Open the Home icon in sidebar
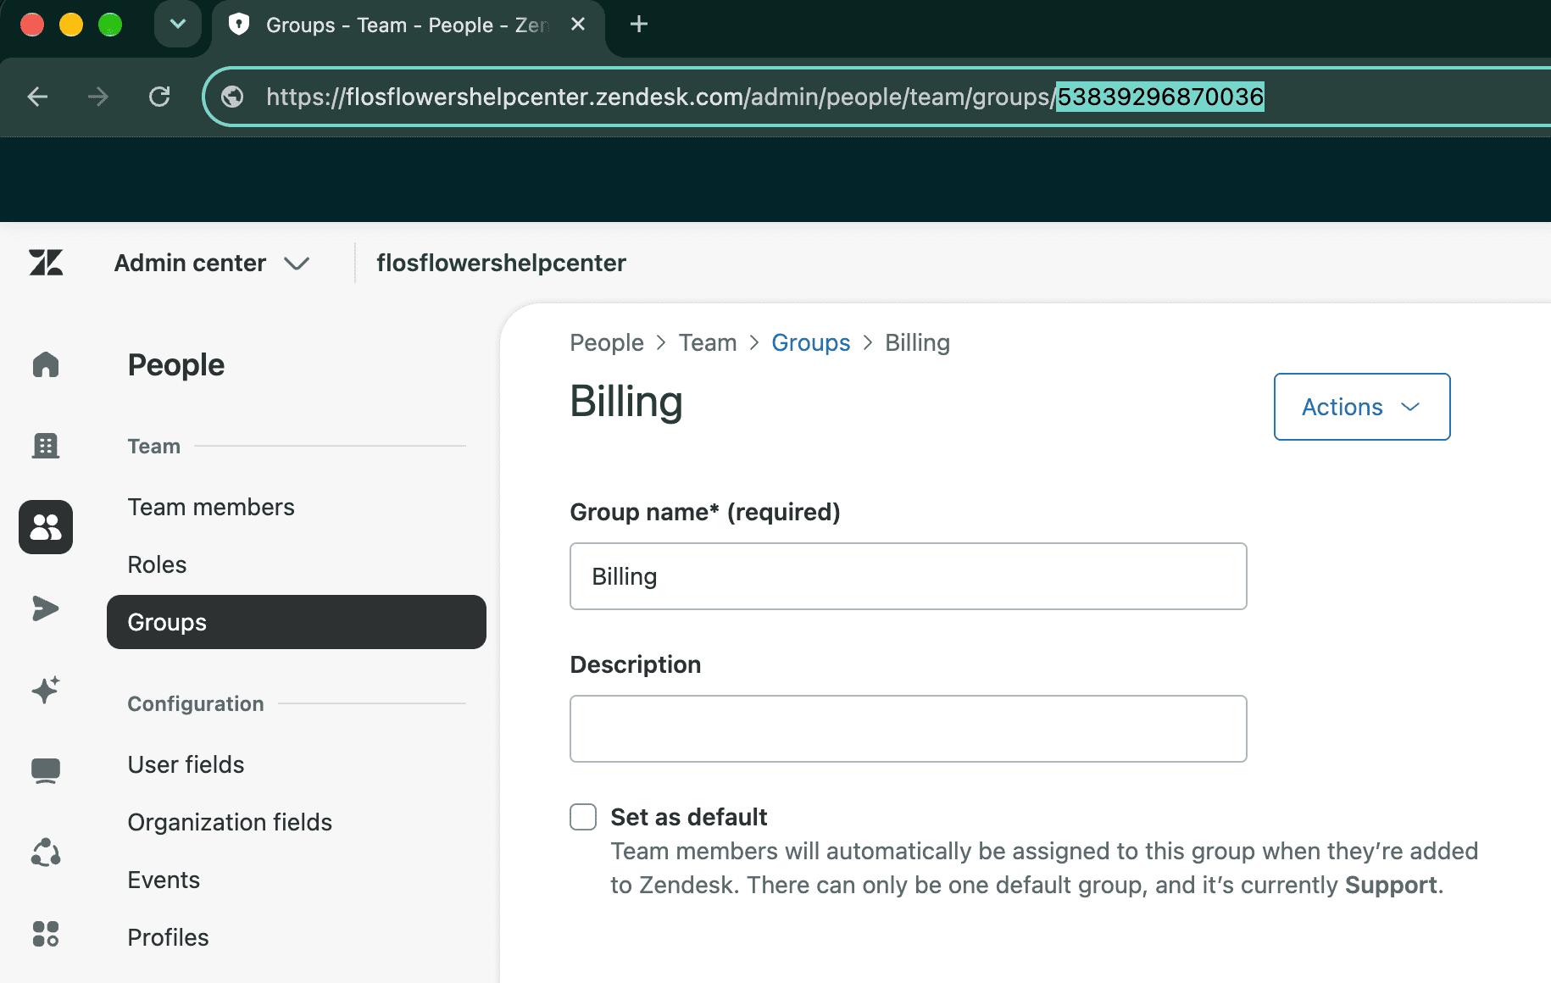 click(46, 364)
